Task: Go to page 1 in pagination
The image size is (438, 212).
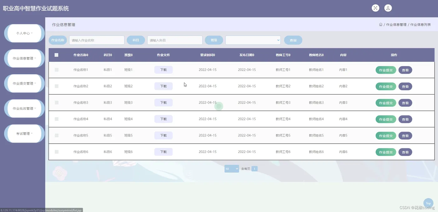Action: click(254, 169)
